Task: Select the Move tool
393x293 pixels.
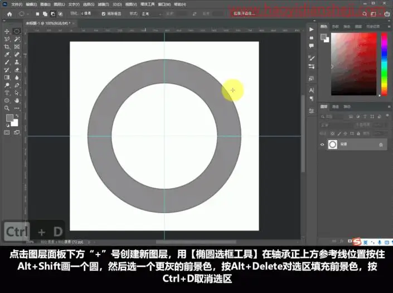Action: 7,31
